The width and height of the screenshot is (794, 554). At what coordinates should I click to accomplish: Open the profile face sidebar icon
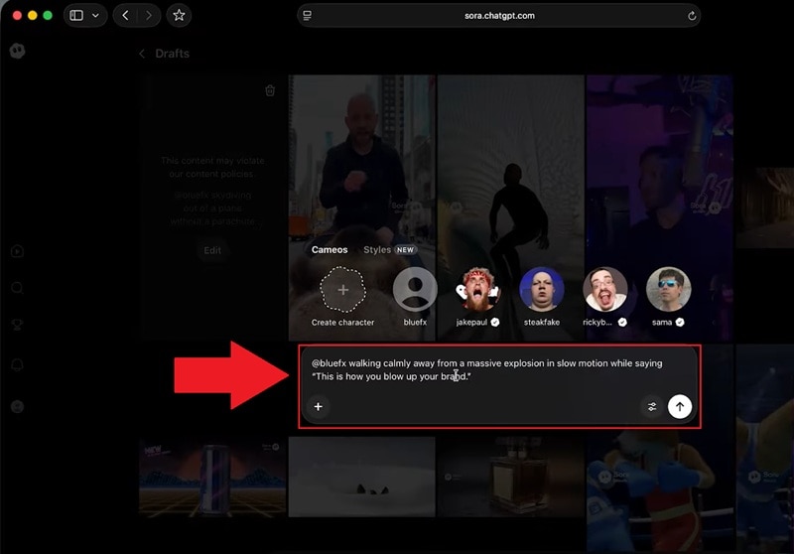[17, 407]
